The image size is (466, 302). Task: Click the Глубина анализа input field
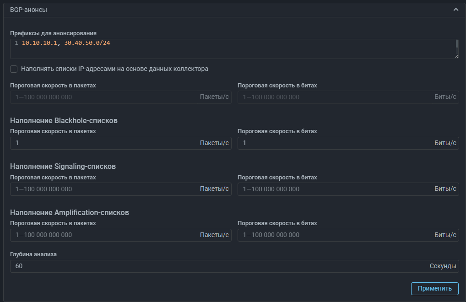(220, 266)
